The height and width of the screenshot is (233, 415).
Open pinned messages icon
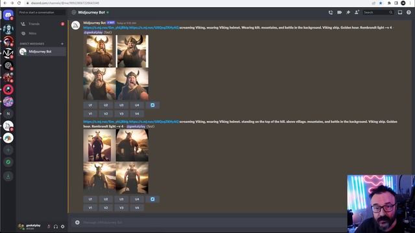(348, 12)
